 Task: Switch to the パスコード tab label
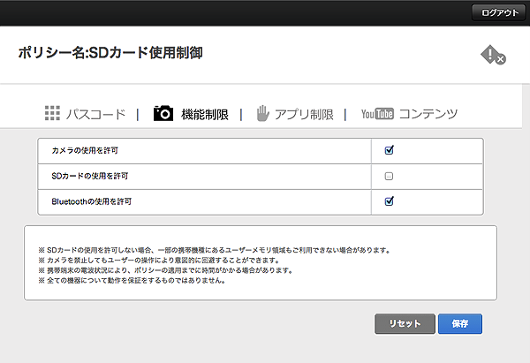95,114
